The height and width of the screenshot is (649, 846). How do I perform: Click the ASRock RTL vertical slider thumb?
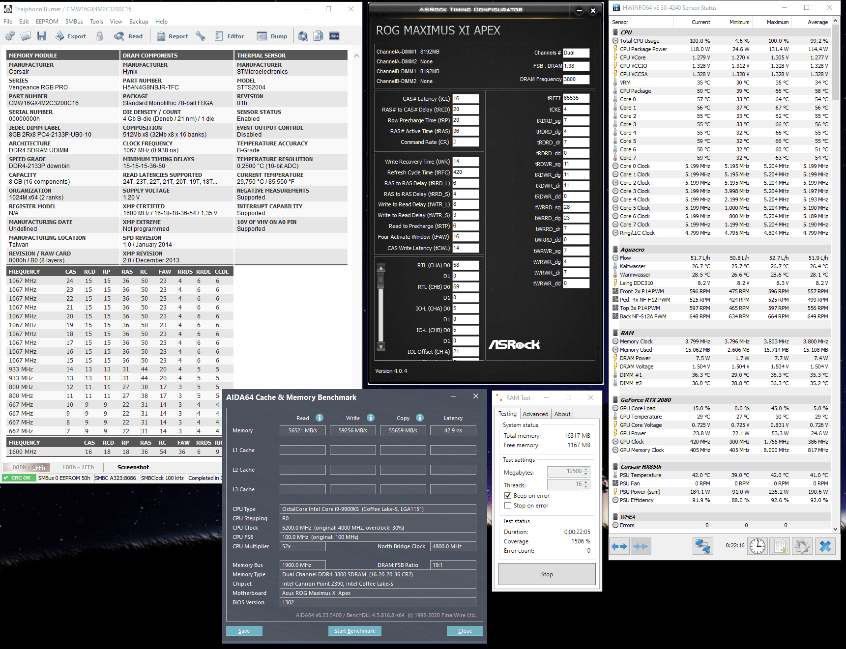(x=380, y=280)
